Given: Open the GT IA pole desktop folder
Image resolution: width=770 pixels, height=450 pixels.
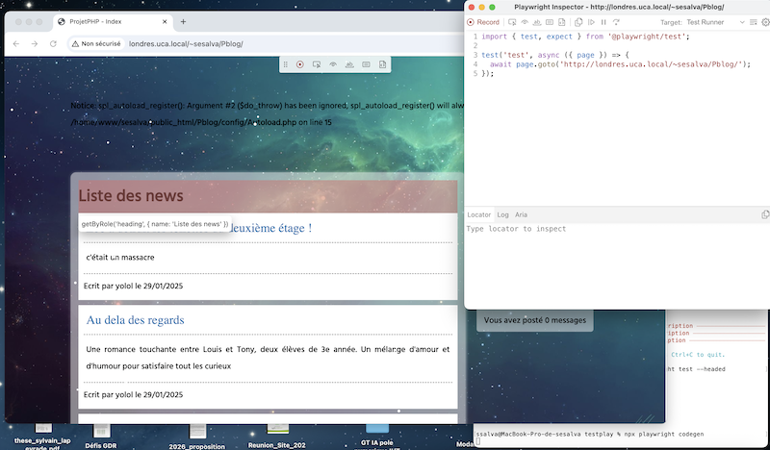Looking at the screenshot, I should [376, 437].
